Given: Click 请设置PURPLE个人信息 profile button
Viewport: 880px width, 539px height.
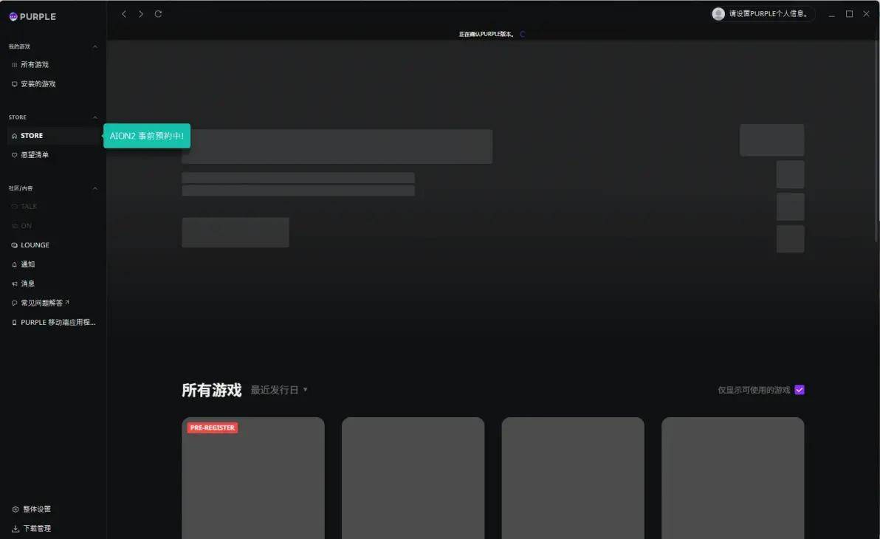Looking at the screenshot, I should (762, 14).
